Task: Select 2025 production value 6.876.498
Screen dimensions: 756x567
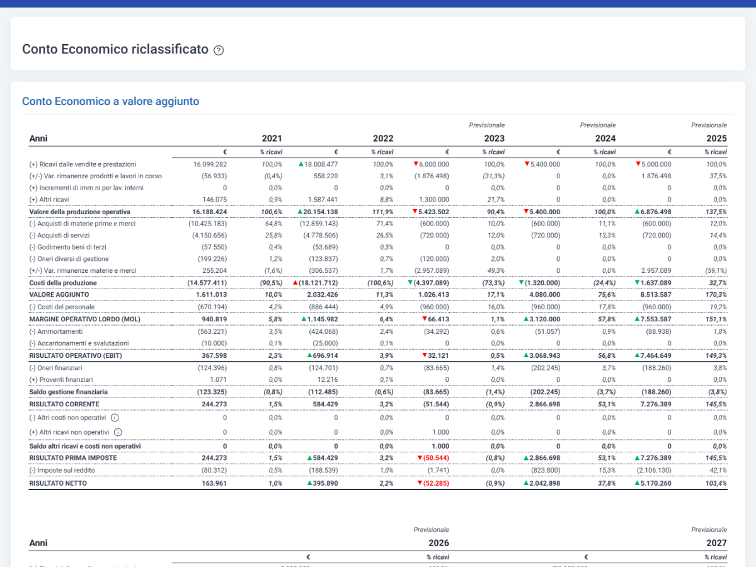Action: click(x=656, y=212)
